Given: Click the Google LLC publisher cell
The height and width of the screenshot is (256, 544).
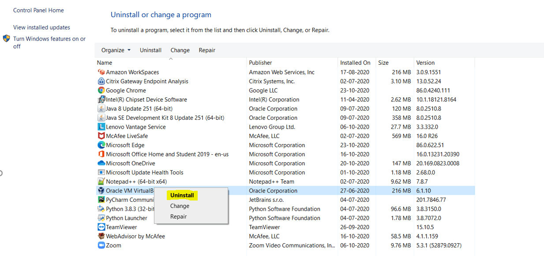Looking at the screenshot, I should (263, 90).
